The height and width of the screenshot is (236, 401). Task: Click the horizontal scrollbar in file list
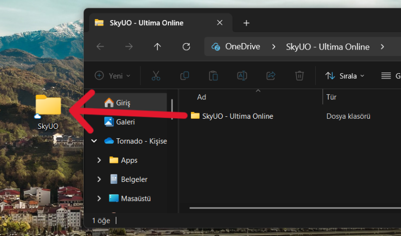[295, 208]
